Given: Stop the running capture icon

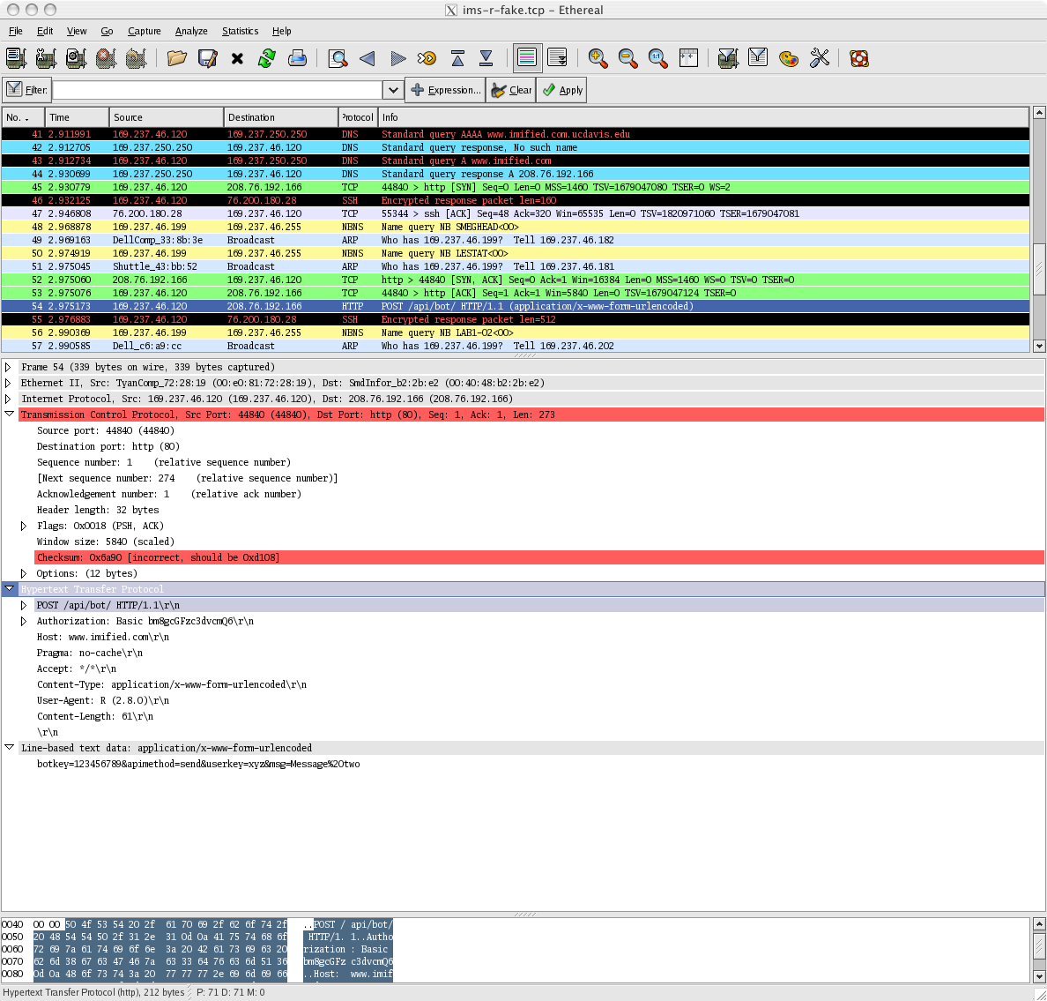Looking at the screenshot, I should tap(106, 59).
